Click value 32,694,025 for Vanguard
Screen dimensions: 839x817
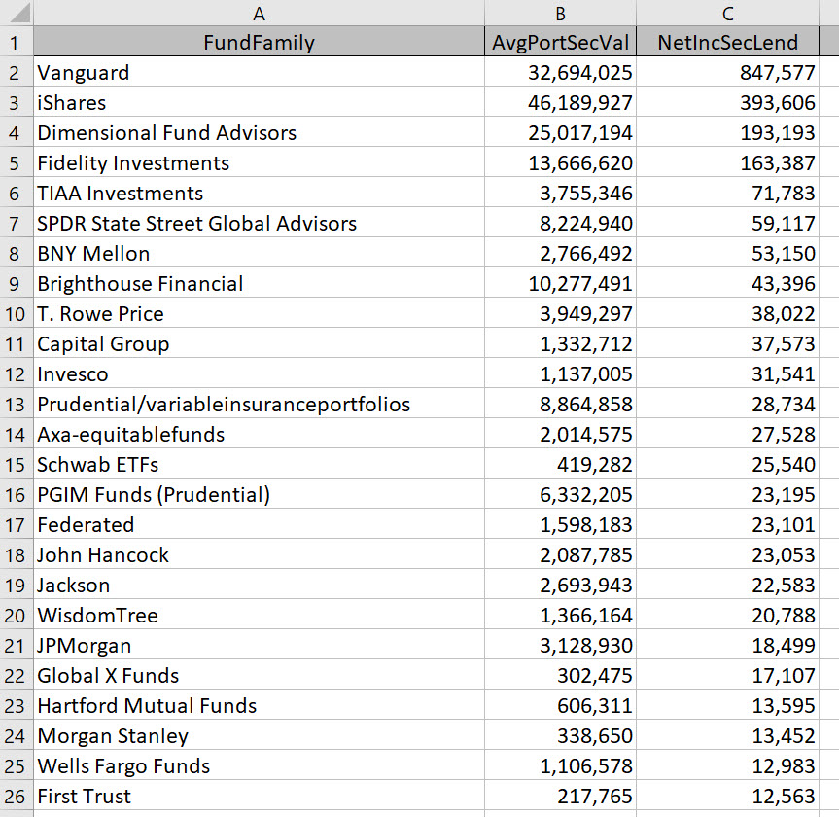coord(560,72)
